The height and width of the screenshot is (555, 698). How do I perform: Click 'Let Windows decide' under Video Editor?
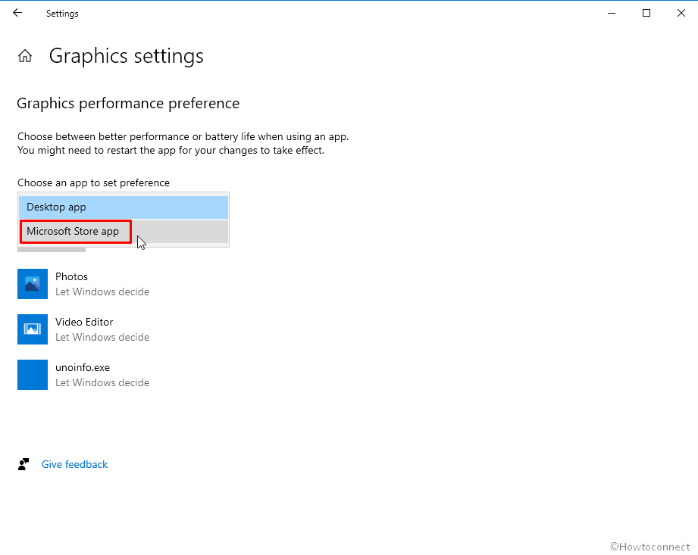click(x=102, y=337)
